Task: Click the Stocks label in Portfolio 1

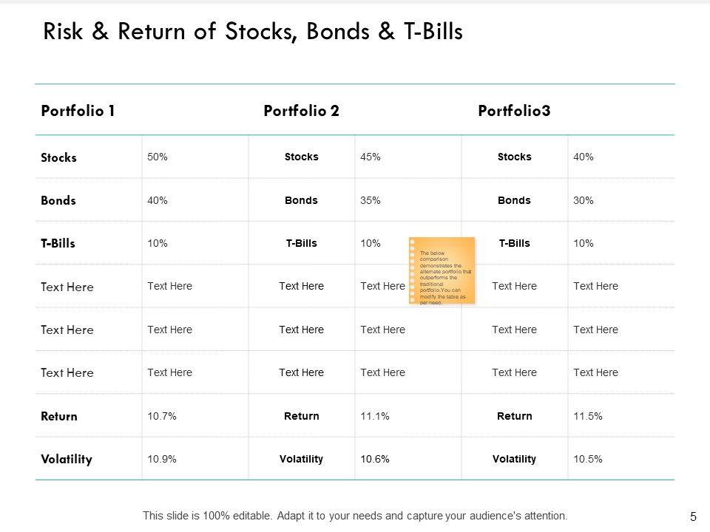Action: pos(59,157)
